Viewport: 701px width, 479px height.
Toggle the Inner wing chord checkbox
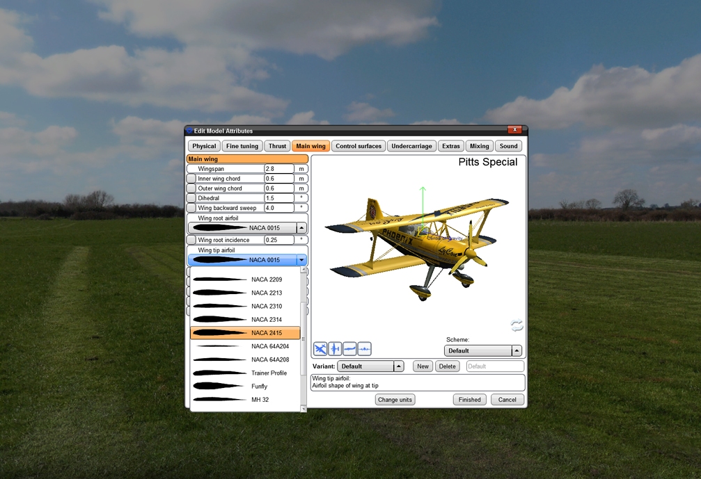click(x=191, y=179)
